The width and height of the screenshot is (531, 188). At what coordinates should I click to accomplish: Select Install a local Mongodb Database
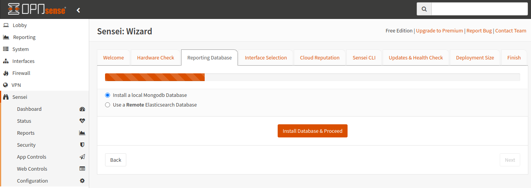(x=108, y=95)
